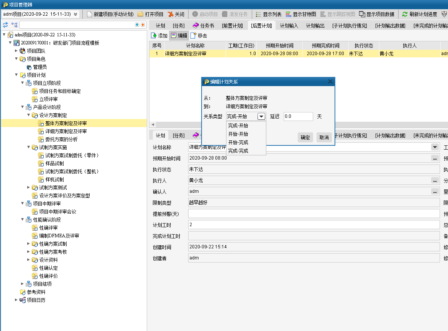Show Gantt chart via 显示甘特图
The height and width of the screenshot is (331, 448).
[x=289, y=14]
